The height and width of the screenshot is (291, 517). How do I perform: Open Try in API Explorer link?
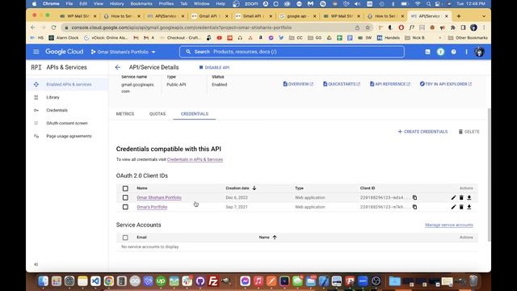pos(446,84)
